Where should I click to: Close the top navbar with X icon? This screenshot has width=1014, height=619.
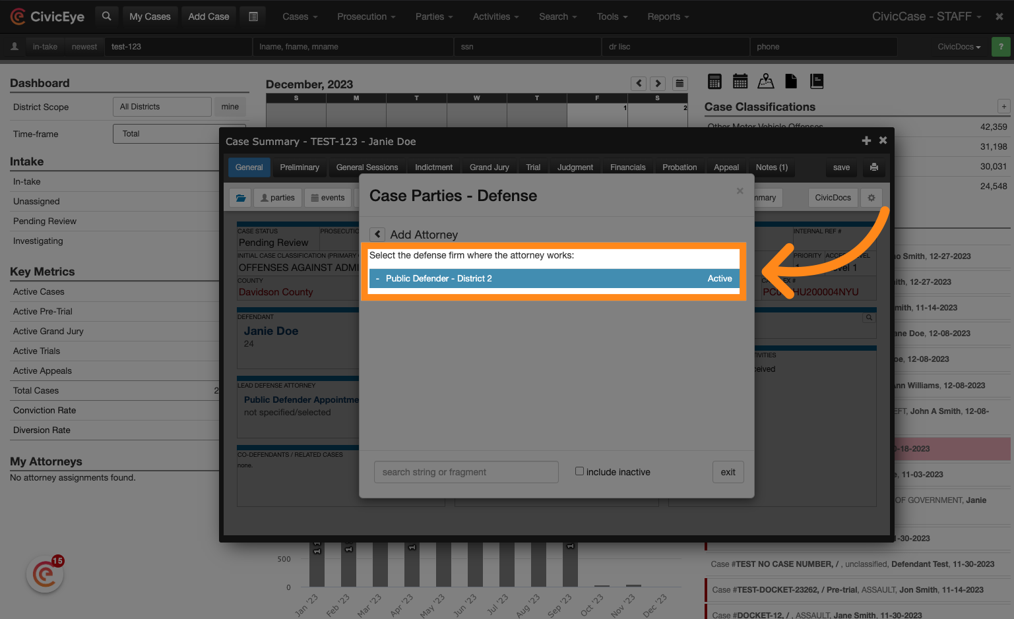click(999, 16)
